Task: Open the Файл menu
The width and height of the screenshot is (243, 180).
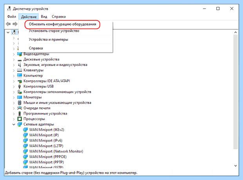Action: [12, 16]
